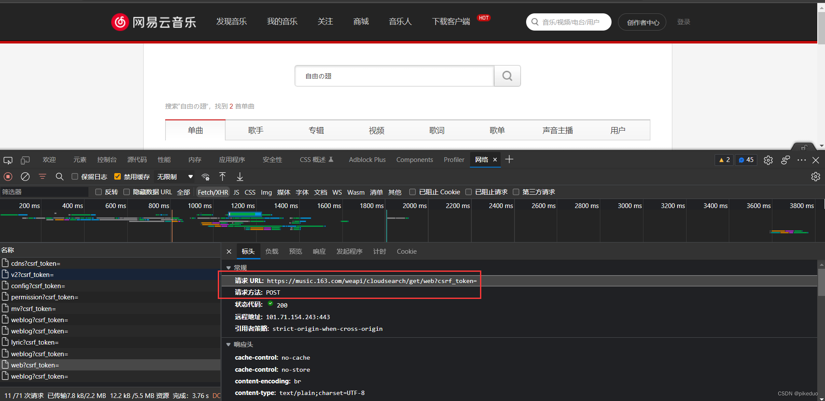Image resolution: width=825 pixels, height=401 pixels.
Task: Toggle the 保留日志 checkbox
Action: pos(75,177)
